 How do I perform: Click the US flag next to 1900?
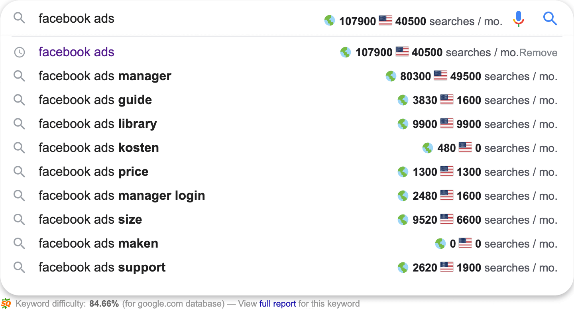447,267
